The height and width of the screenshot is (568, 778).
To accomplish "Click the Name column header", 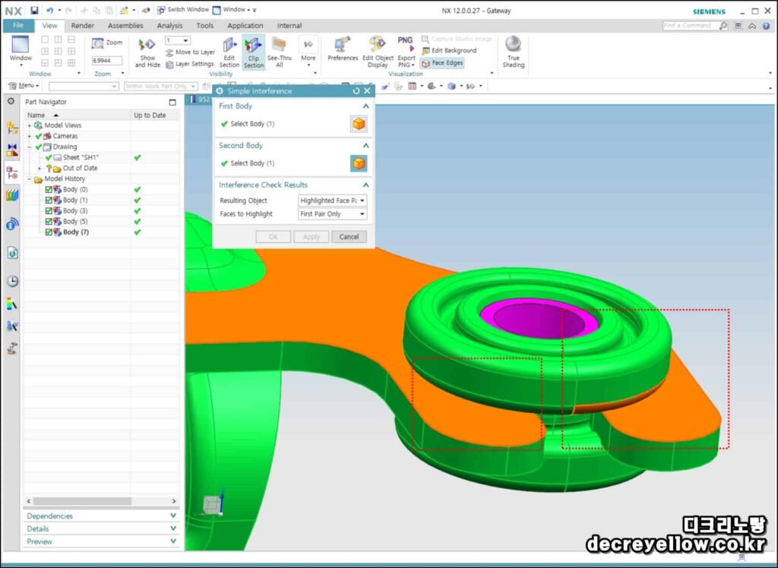I will pyautogui.click(x=77, y=115).
